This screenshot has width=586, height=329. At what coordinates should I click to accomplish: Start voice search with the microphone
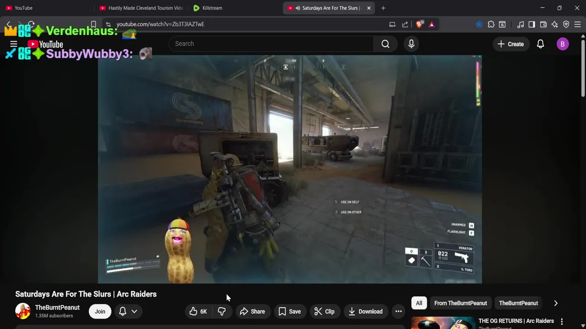tap(411, 44)
